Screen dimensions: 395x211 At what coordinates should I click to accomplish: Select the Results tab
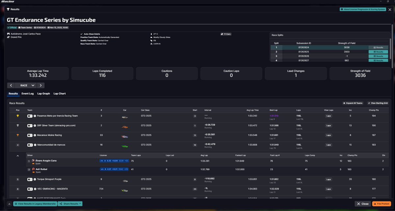[13, 94]
